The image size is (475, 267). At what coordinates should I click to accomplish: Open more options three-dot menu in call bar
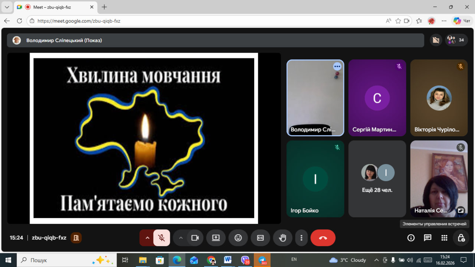pyautogui.click(x=302, y=238)
